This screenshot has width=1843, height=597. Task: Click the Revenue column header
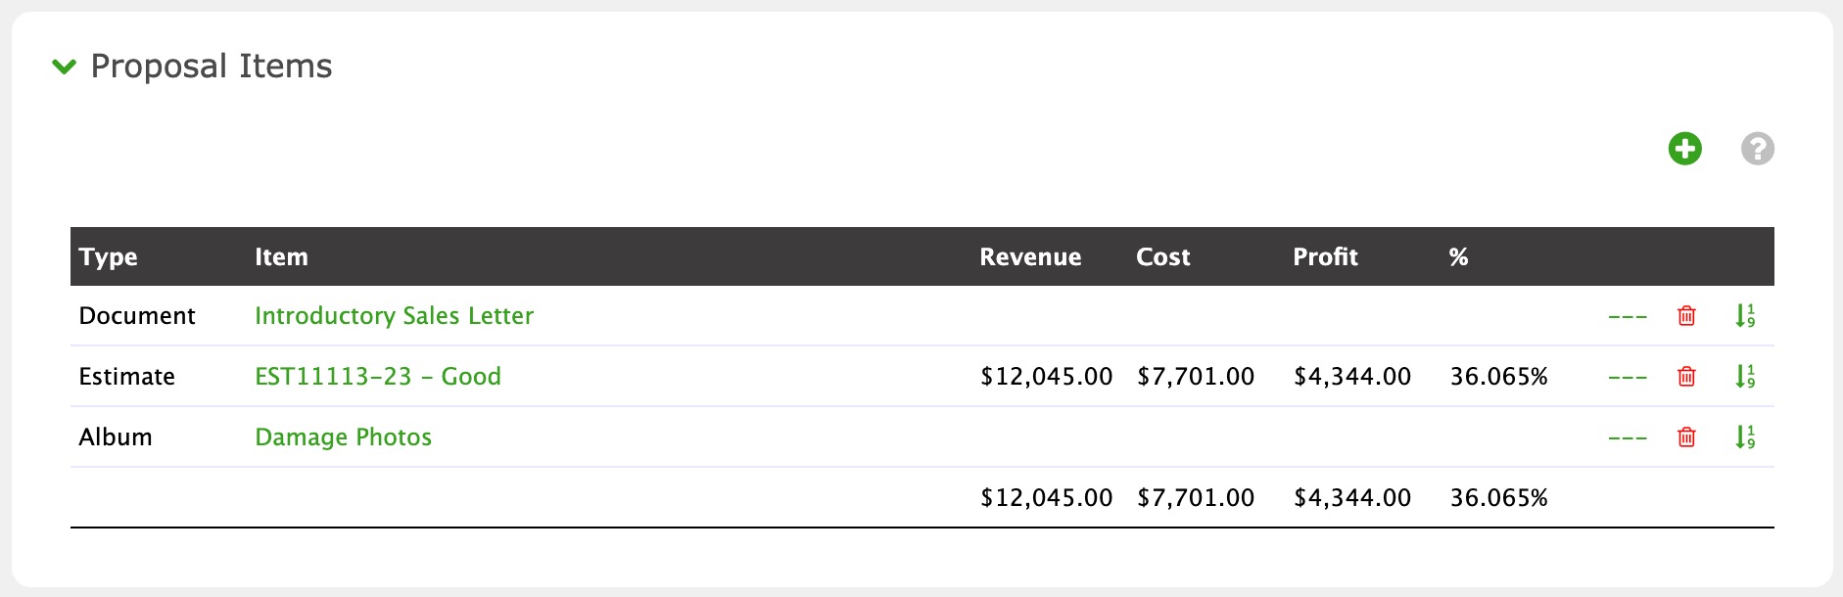(x=1030, y=257)
